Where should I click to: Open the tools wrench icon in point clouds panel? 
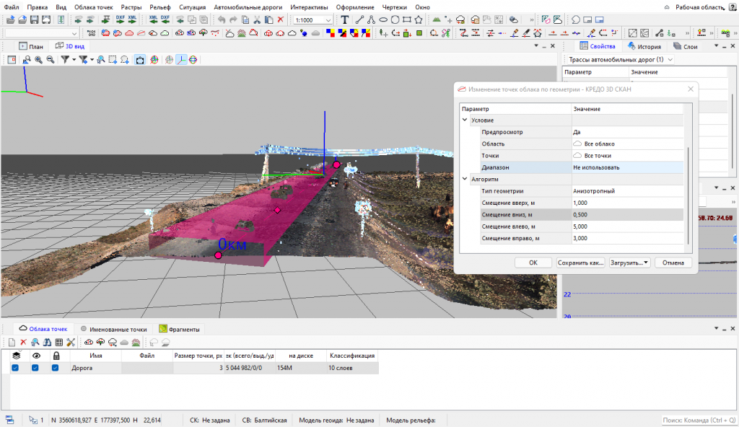tap(69, 341)
